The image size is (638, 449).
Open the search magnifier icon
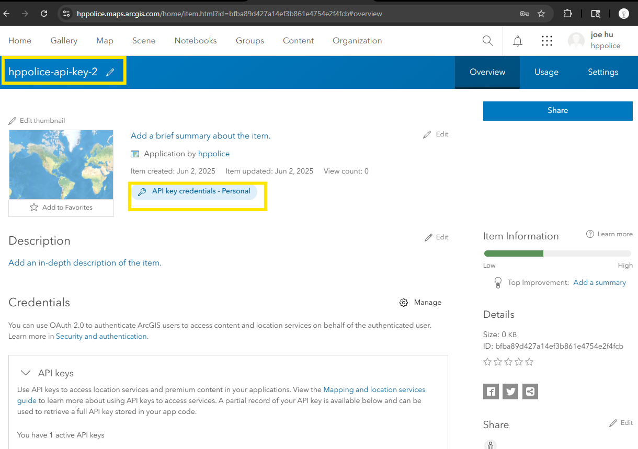487,41
